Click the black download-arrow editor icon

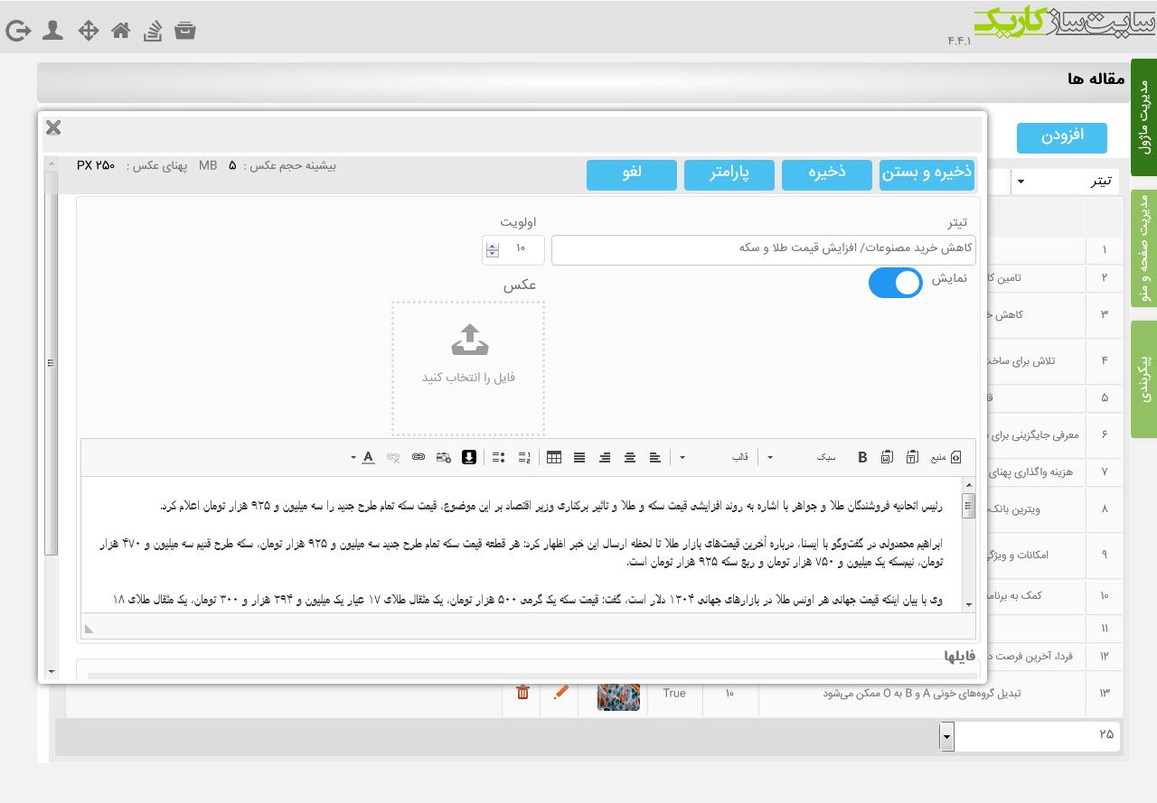469,457
